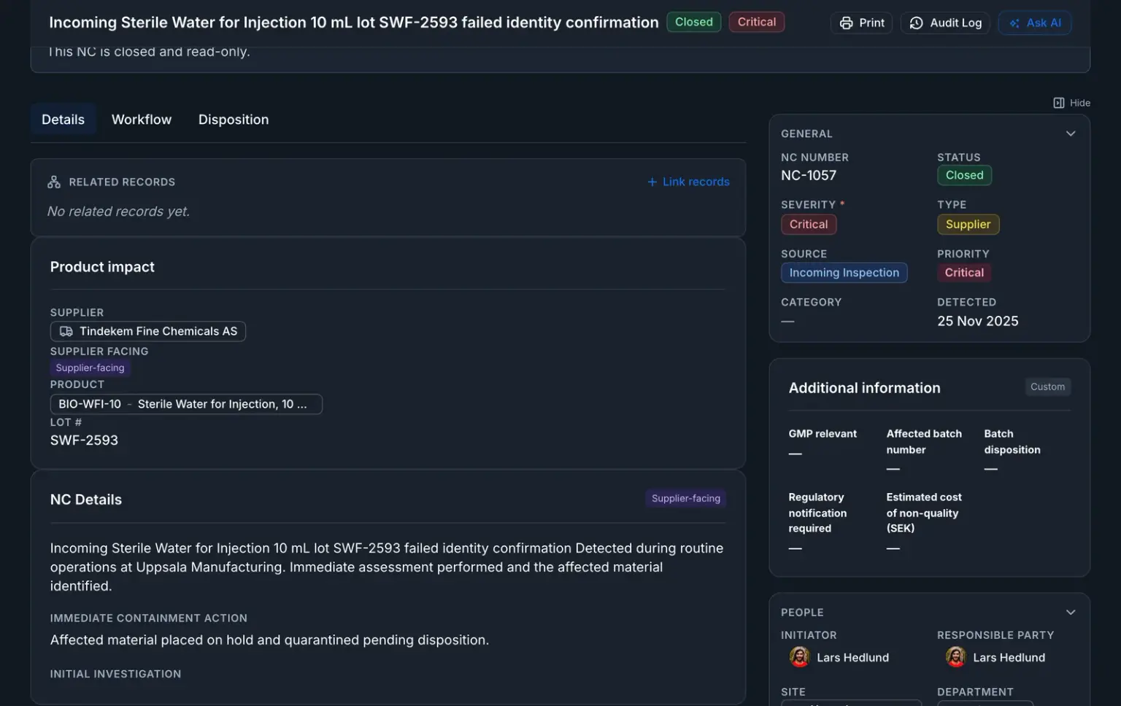This screenshot has width=1121, height=706.
Task: Open the Audit Log
Action: 945,23
